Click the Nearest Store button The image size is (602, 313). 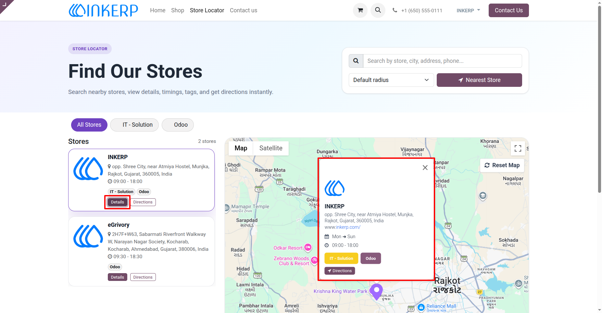[479, 80]
